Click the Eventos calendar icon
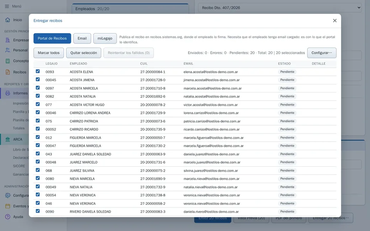370x231 pixels. pos(8,206)
